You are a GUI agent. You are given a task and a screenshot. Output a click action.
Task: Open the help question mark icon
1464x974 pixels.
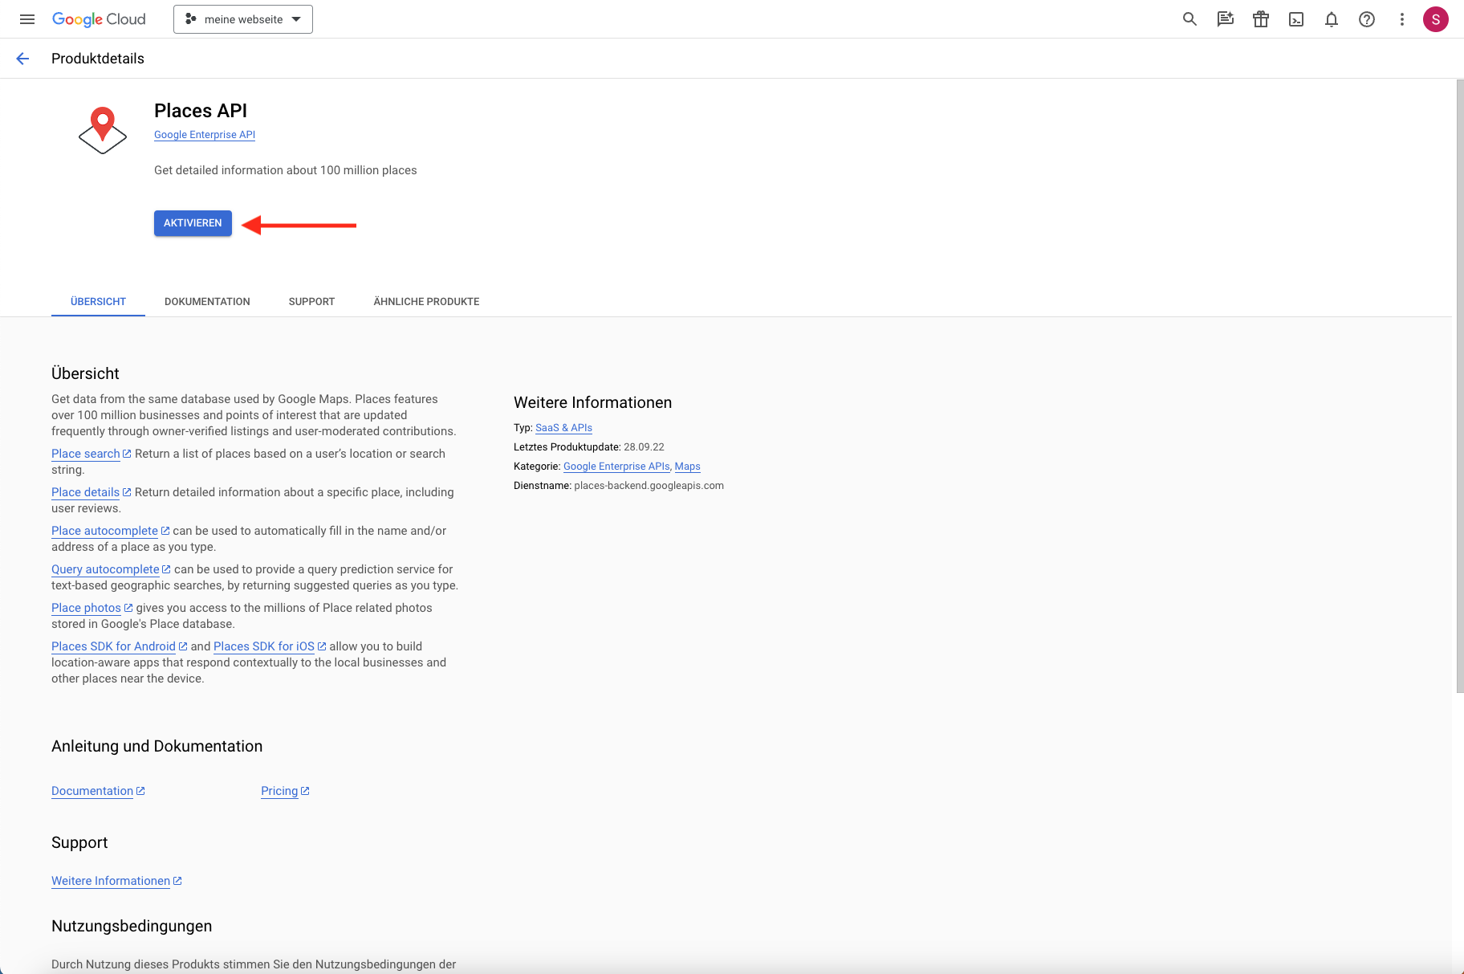click(1367, 19)
